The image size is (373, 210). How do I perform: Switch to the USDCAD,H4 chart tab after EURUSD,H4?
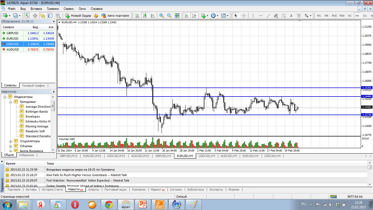point(207,156)
